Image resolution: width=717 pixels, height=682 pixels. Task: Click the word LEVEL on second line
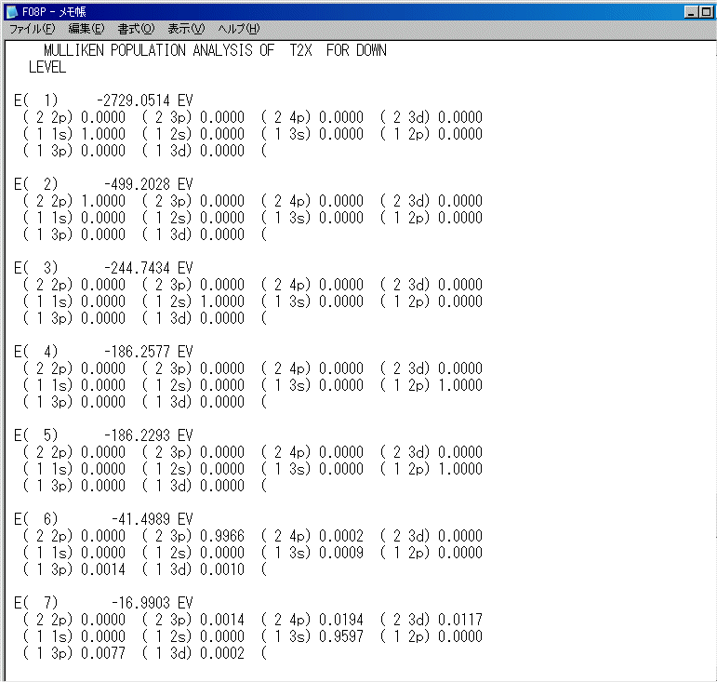(x=46, y=67)
